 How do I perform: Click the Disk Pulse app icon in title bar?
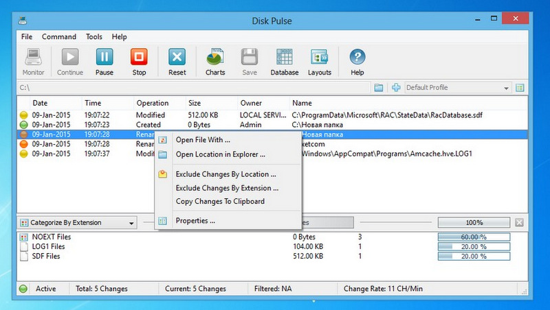(x=23, y=21)
